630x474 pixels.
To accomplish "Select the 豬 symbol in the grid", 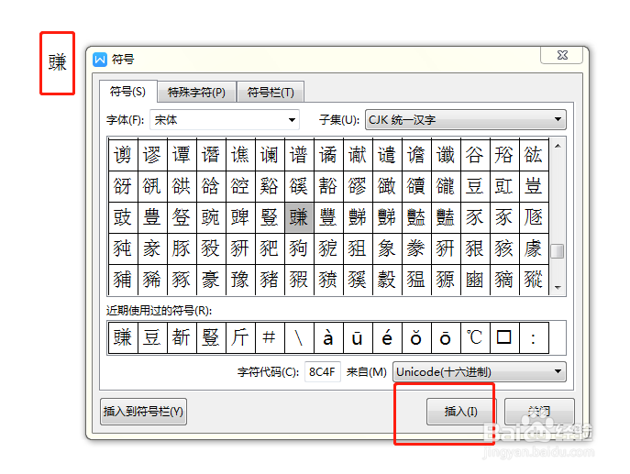I will coord(270,280).
